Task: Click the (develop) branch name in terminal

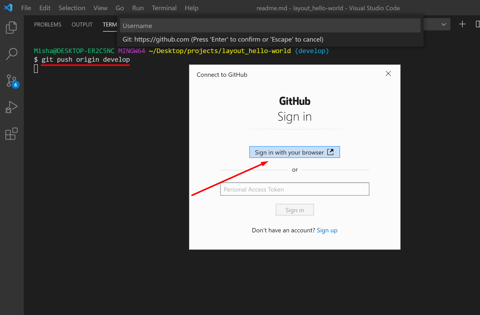Action: point(312,51)
